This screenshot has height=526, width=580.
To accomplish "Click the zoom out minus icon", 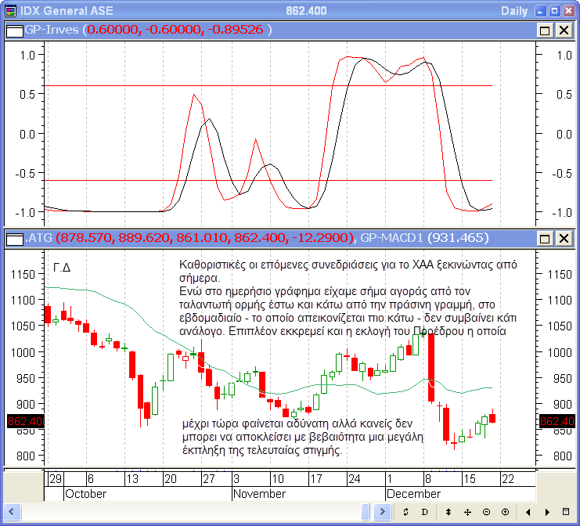I will (x=486, y=512).
